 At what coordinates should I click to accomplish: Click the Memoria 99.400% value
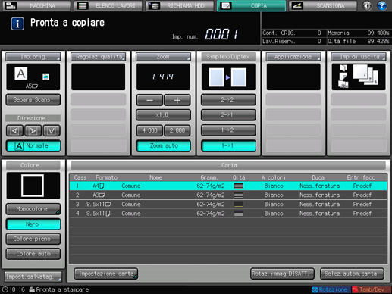[378, 33]
